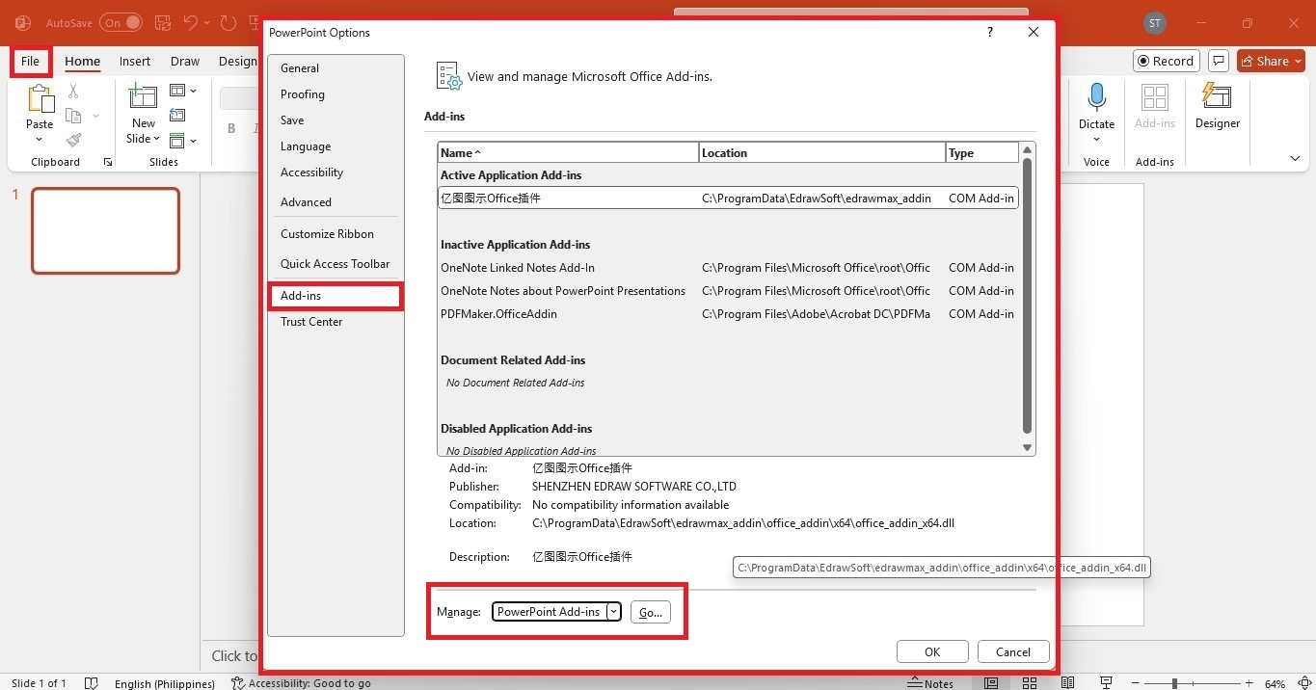Click Cancel in PowerPoint Options
1316x690 pixels.
click(1013, 652)
